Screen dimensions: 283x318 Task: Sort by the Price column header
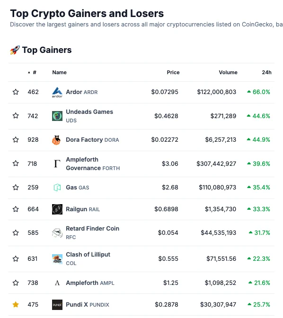173,72
